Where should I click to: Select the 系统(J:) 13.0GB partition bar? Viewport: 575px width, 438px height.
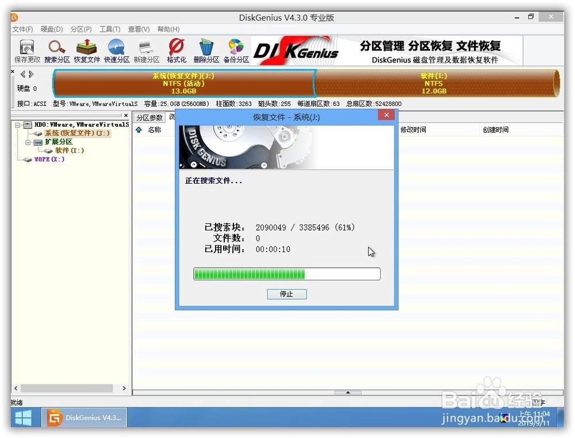click(184, 83)
